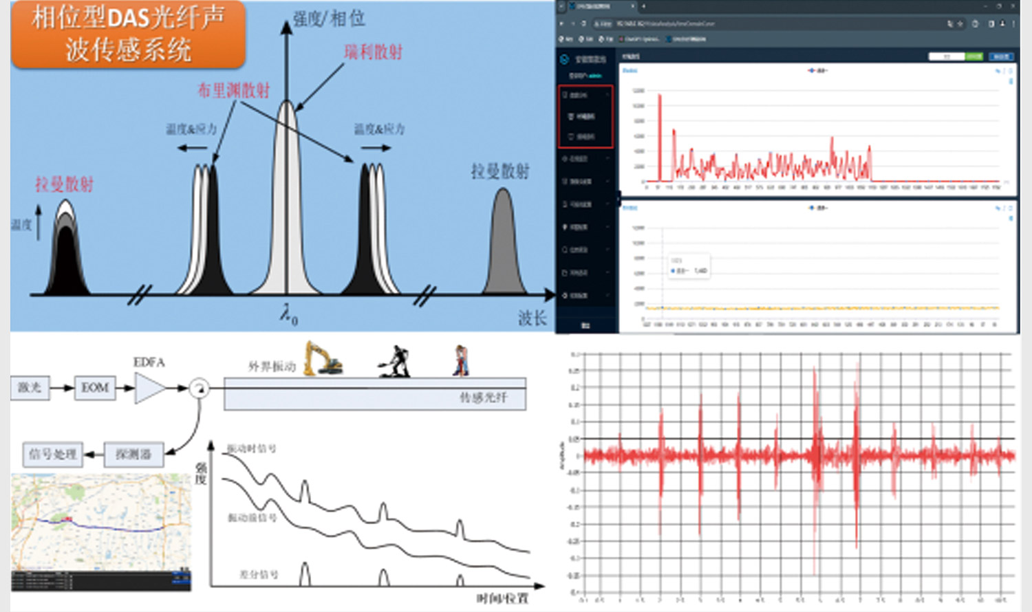The image size is (1032, 612).
Task: Click the optical circulator symbol after EDFA
Action: tap(199, 388)
